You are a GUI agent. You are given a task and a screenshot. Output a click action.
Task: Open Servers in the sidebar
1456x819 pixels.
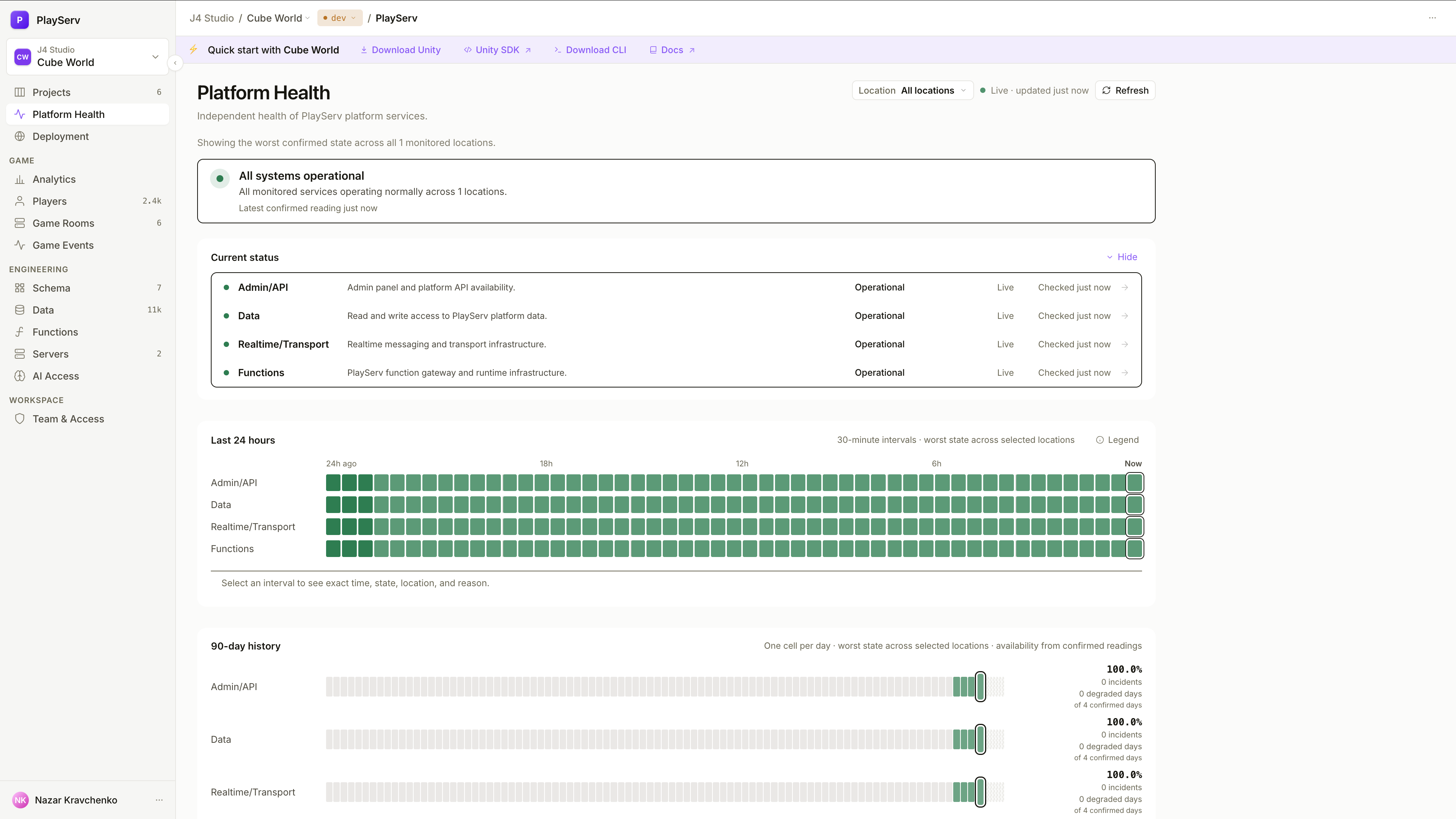coord(88,354)
